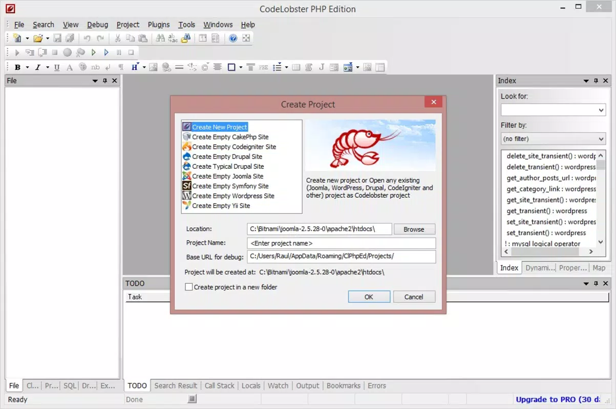616x409 pixels.
Task: Click the Redo arrow icon
Action: click(x=100, y=38)
